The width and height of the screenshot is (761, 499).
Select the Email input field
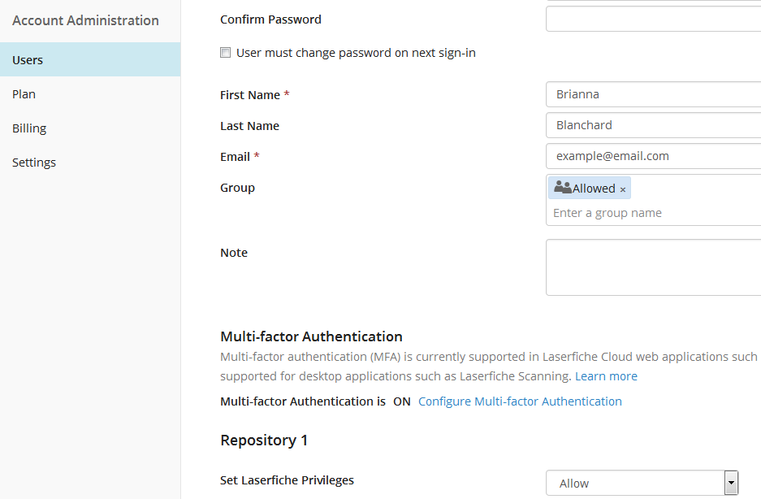point(653,156)
